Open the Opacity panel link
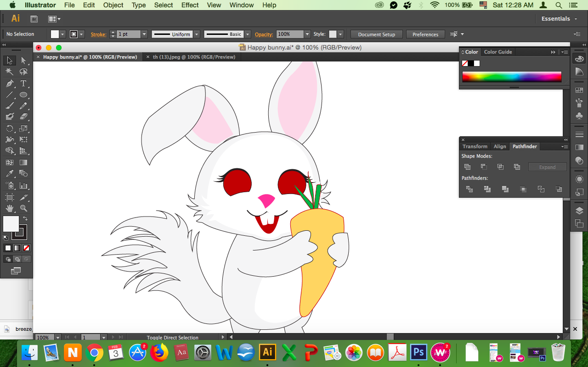The height and width of the screenshot is (367, 588). pos(264,34)
